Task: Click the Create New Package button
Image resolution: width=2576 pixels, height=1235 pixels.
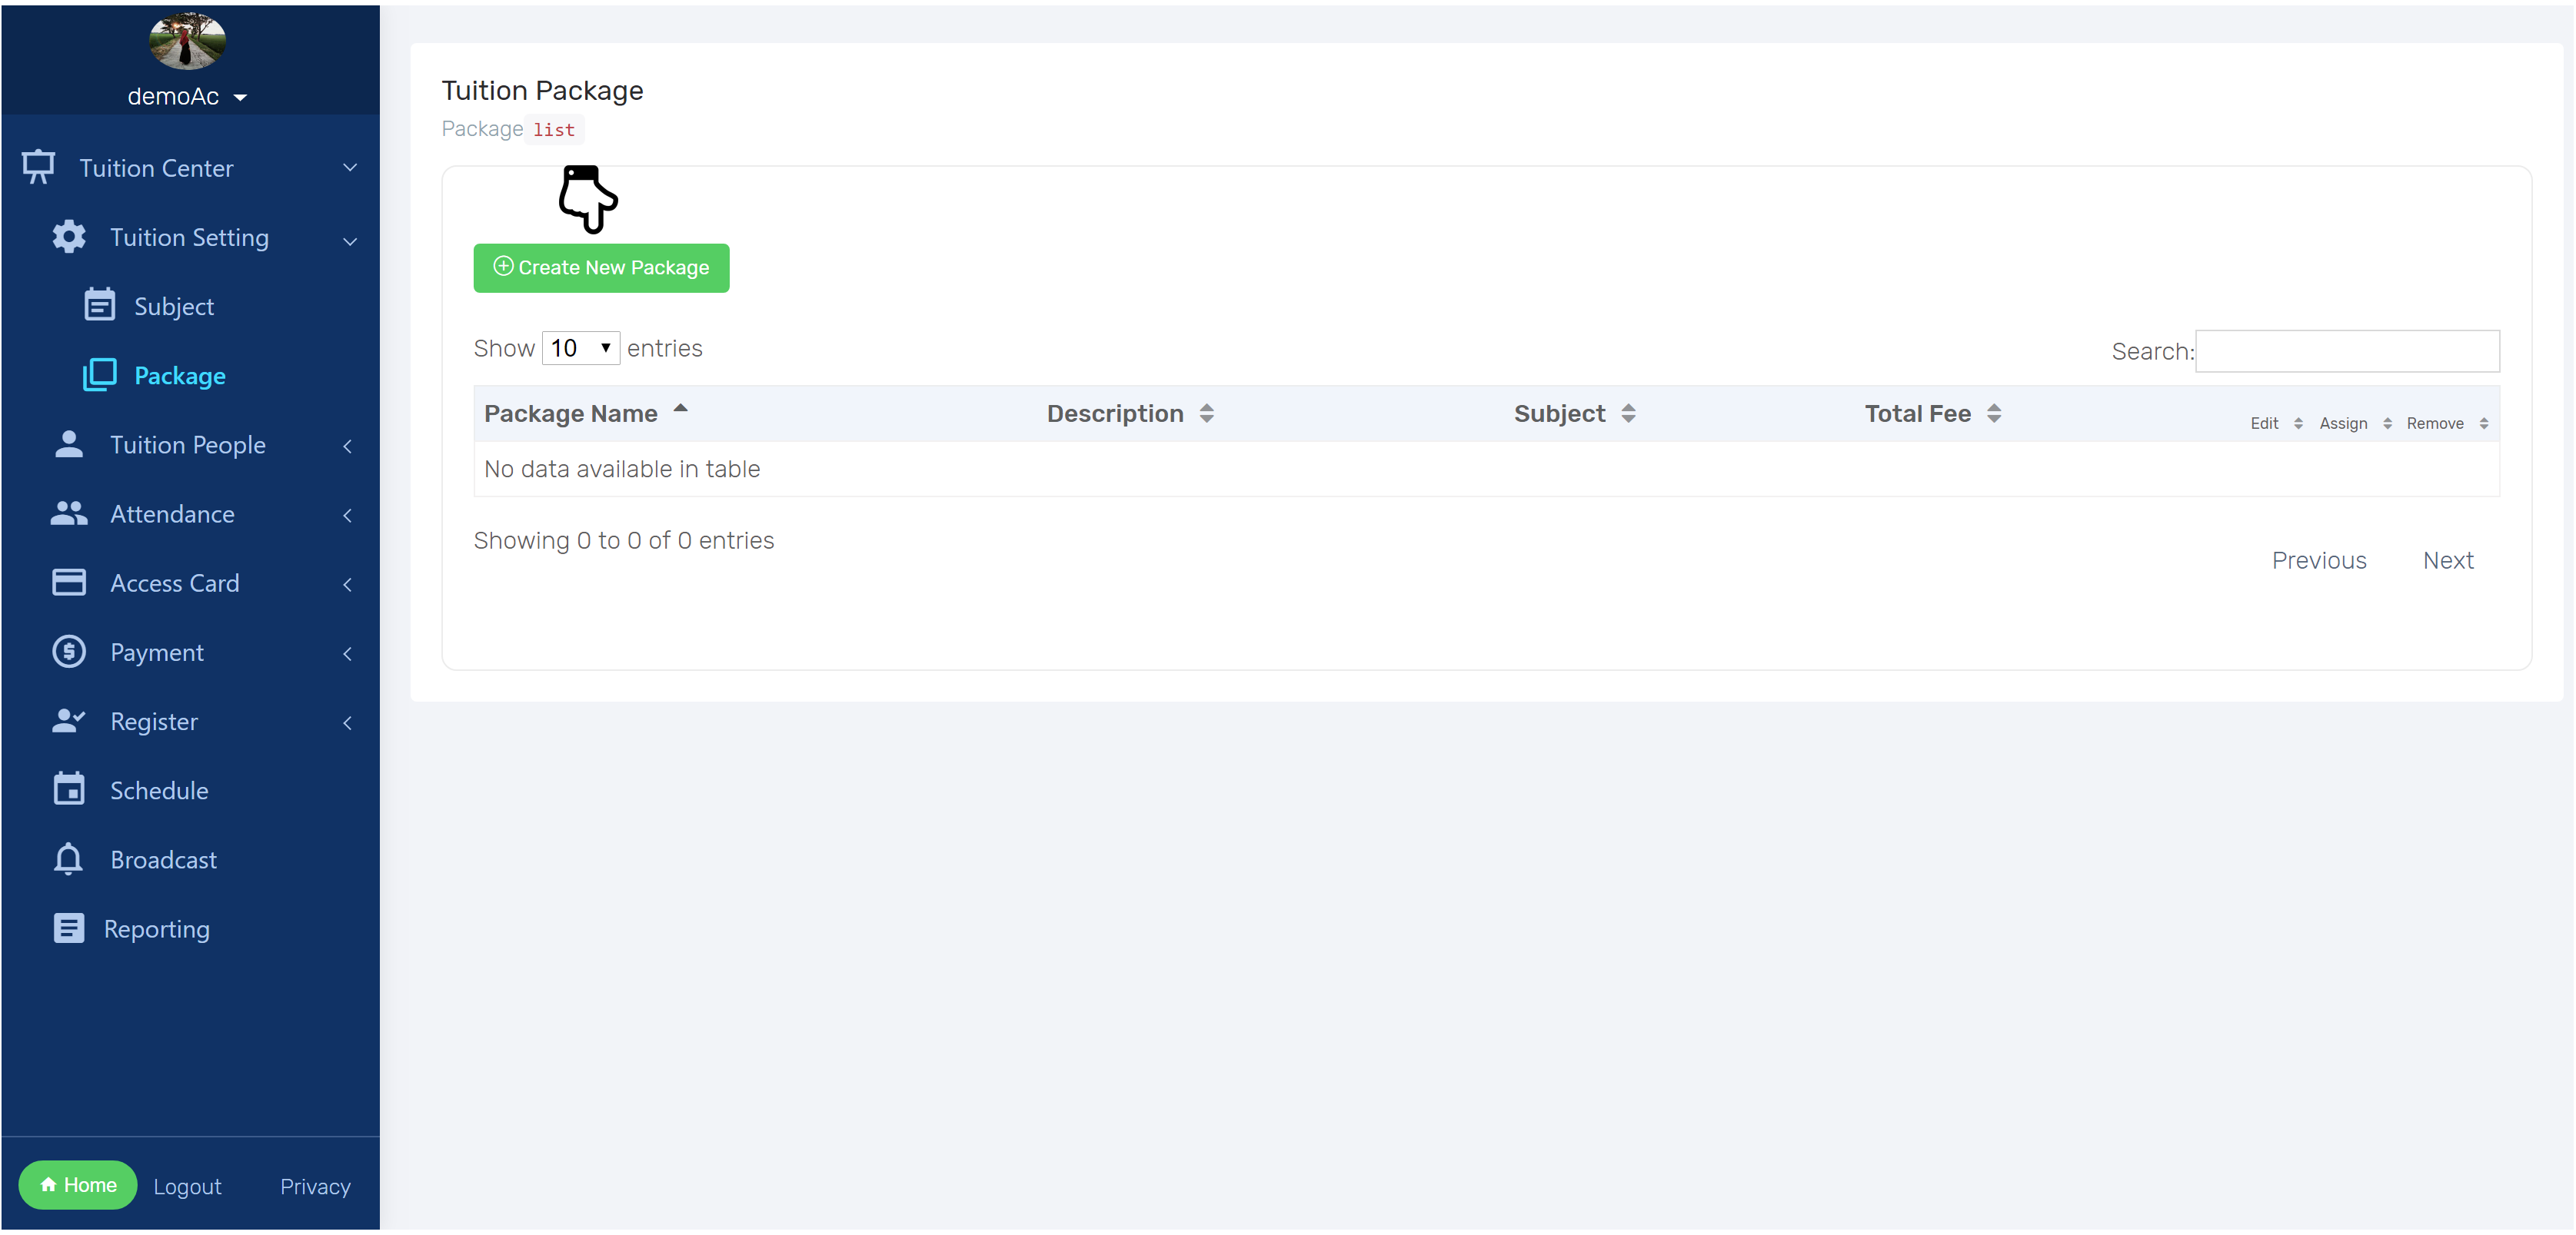Action: tap(602, 267)
